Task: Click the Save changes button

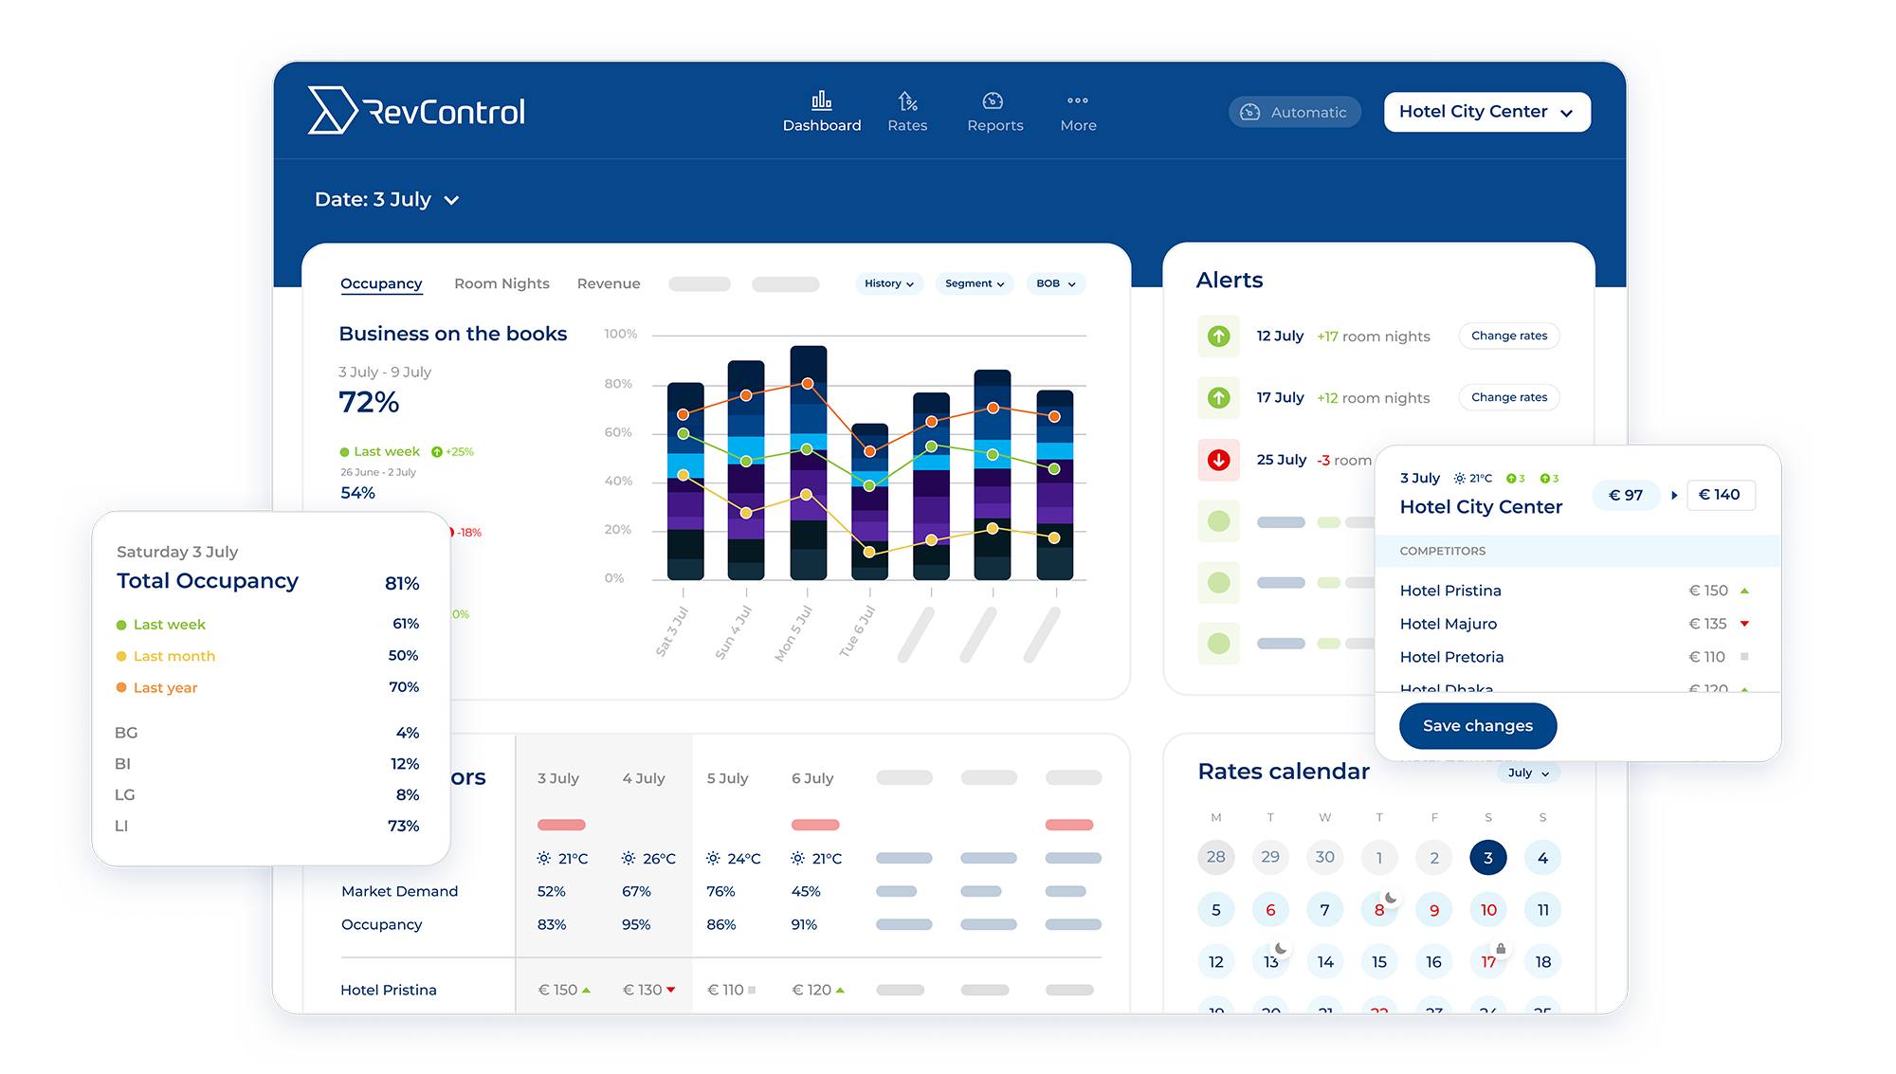Action: pos(1477,726)
